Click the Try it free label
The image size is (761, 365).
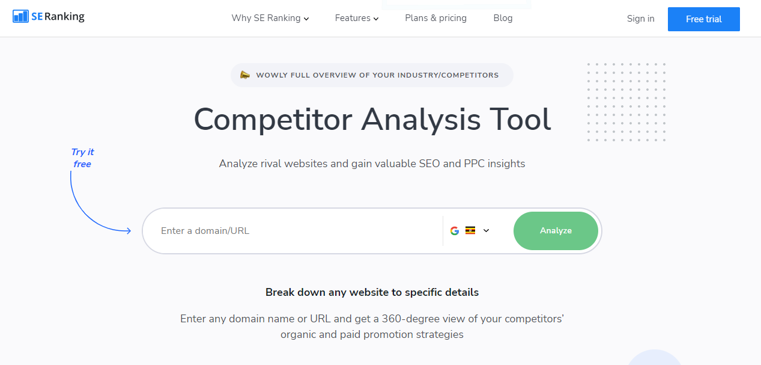click(82, 158)
